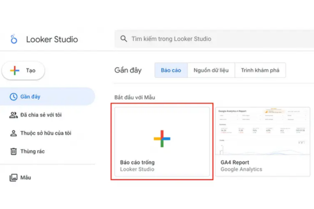
Task: Open Thuộc sở hữu của tôi in the sidebar
Action: click(x=47, y=133)
